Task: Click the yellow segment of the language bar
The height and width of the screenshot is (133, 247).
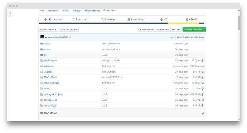Action: point(184,23)
